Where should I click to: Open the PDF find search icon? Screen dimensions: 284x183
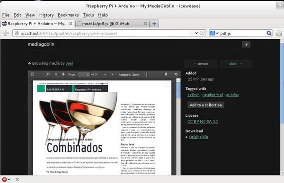coord(48,74)
